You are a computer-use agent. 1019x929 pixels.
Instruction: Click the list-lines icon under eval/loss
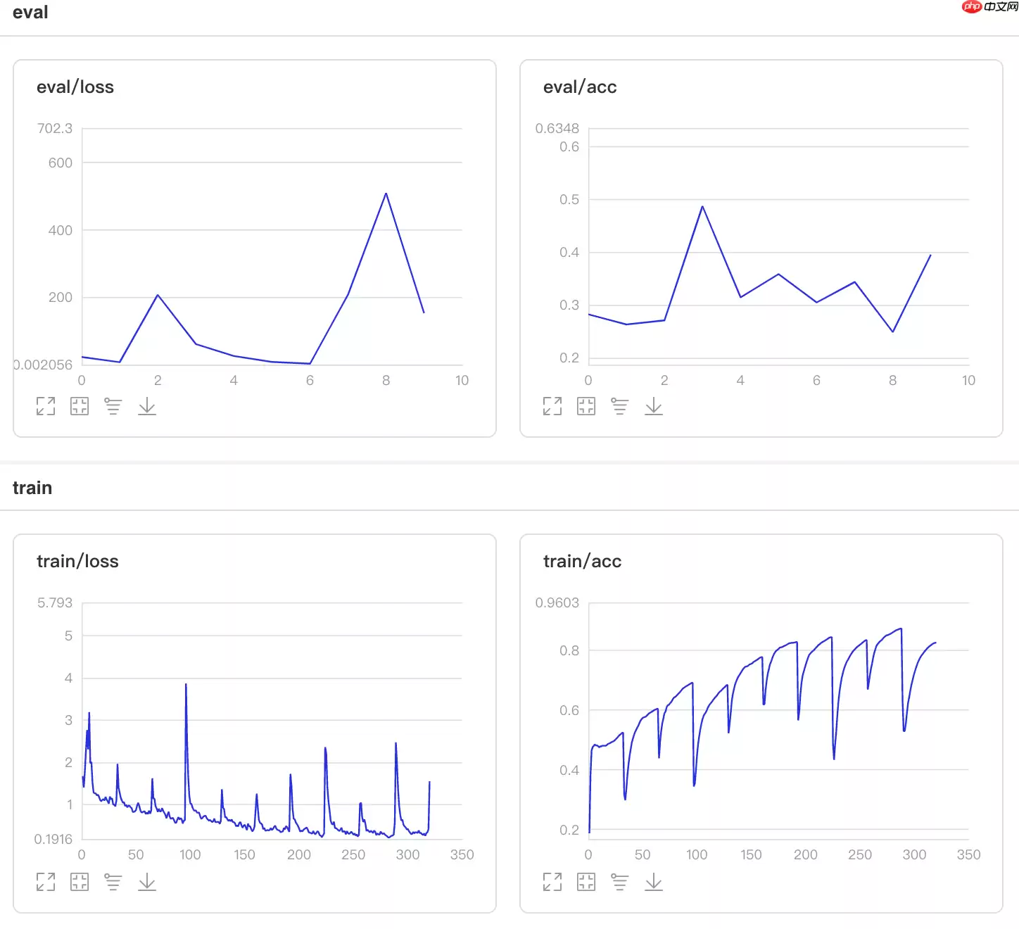point(113,406)
